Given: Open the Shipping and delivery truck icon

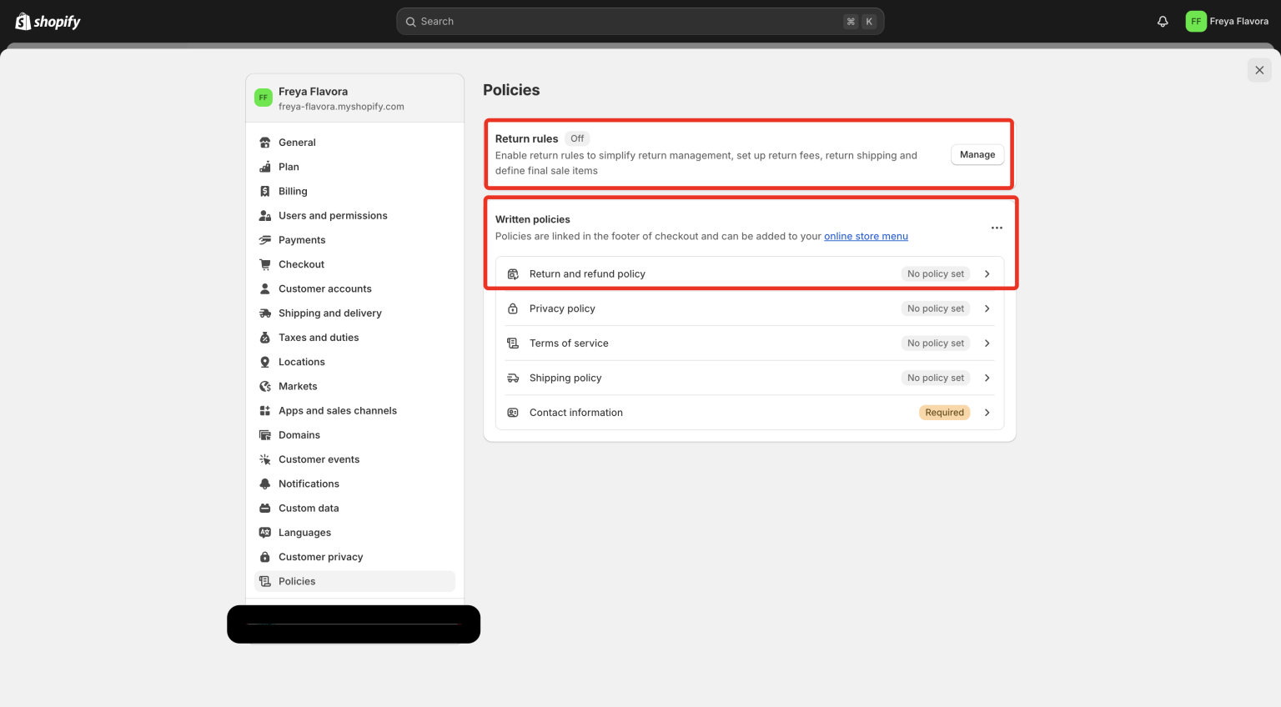Looking at the screenshot, I should 264,313.
